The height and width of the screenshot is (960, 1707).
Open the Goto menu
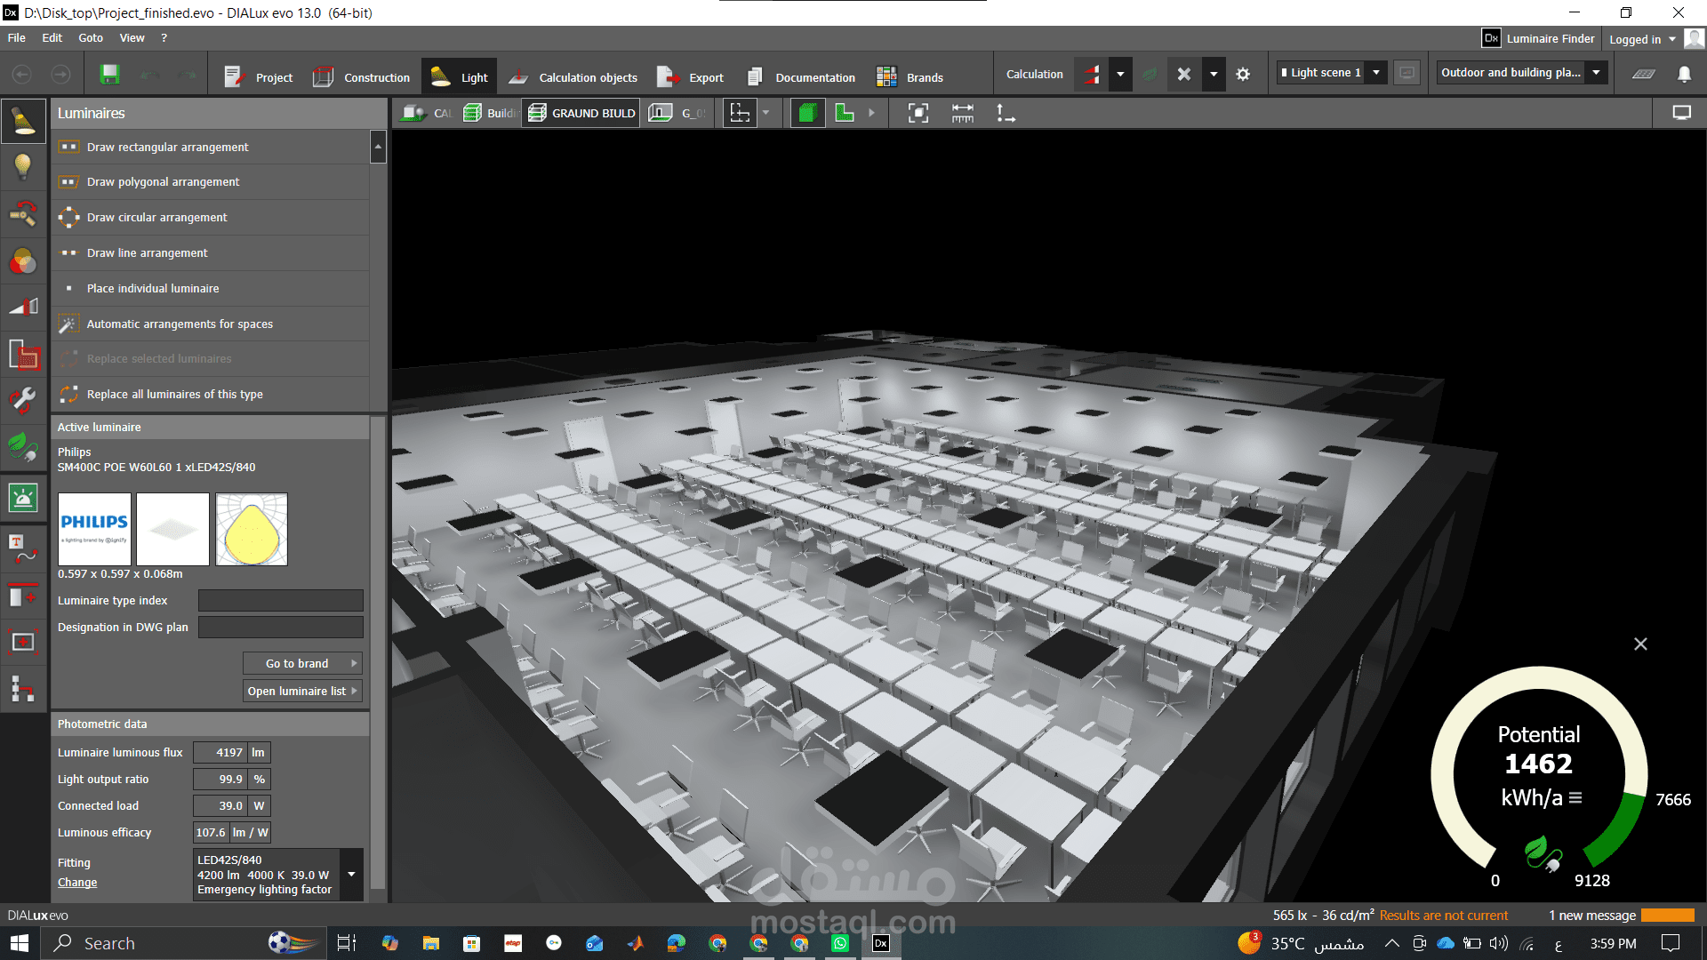pyautogui.click(x=91, y=38)
